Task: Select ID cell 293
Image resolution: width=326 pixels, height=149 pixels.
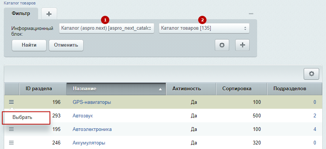Action: (56, 116)
